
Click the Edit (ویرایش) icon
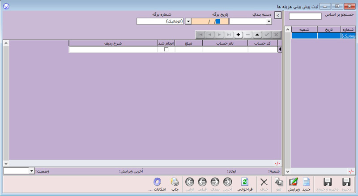[x=294, y=183]
